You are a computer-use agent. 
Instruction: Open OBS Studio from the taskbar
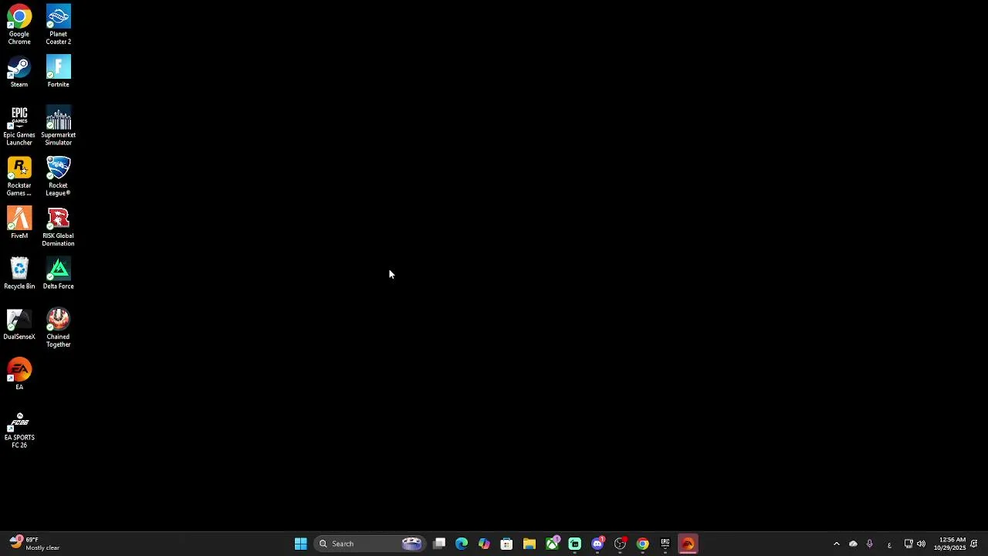coord(620,544)
